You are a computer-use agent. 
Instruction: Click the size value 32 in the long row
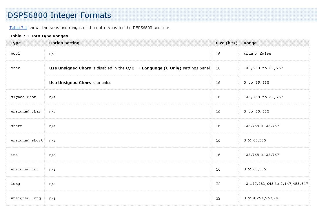[218, 184]
